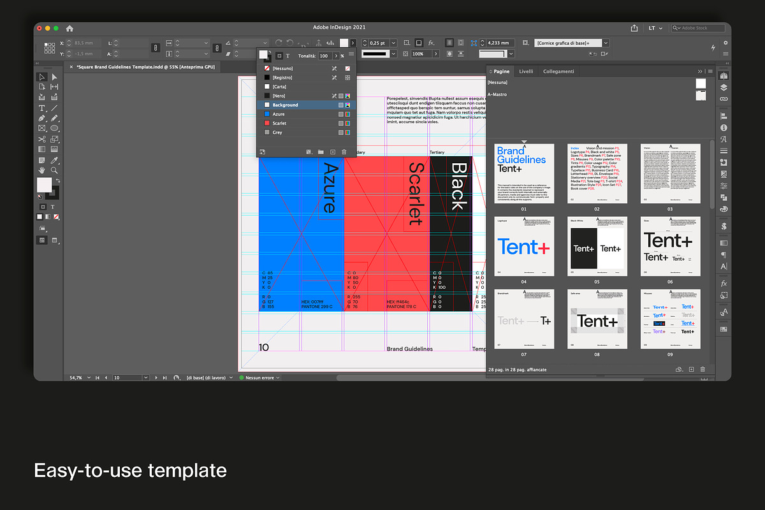765x510 pixels.
Task: Go to first page button
Action: (x=98, y=377)
